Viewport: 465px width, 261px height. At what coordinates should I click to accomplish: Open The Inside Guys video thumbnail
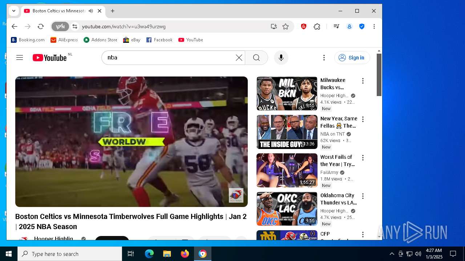pyautogui.click(x=287, y=132)
